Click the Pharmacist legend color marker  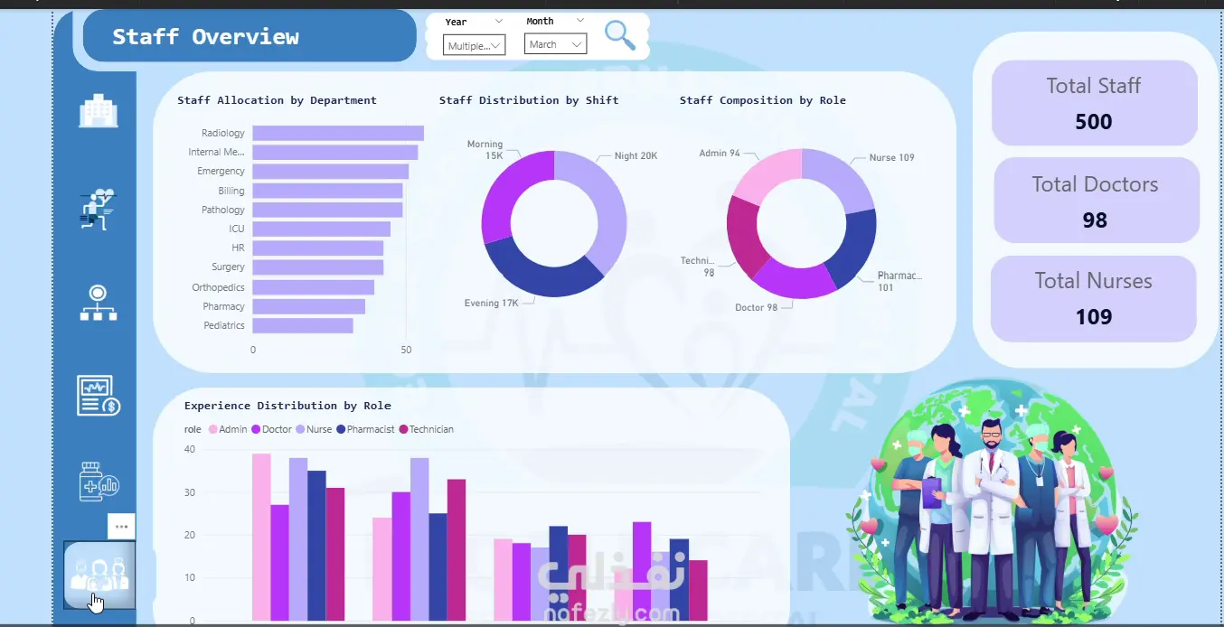point(341,429)
